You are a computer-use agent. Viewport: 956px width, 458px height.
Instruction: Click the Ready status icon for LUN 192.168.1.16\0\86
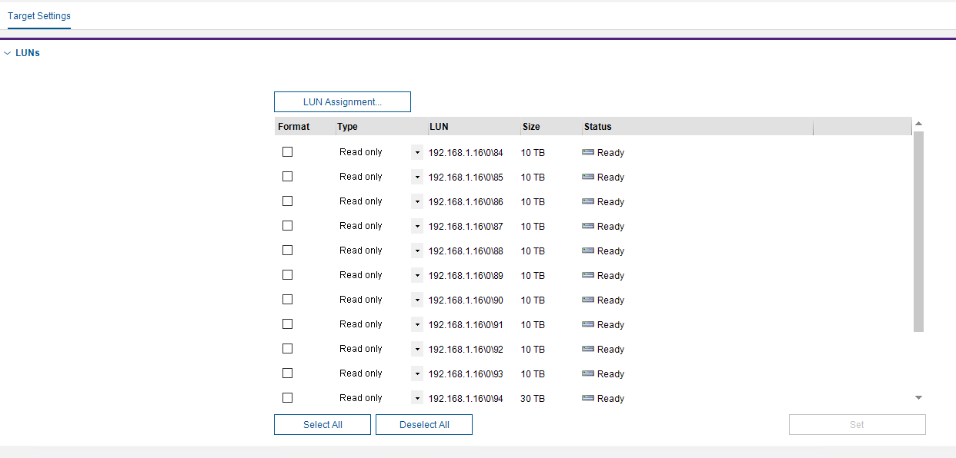pyautogui.click(x=588, y=202)
